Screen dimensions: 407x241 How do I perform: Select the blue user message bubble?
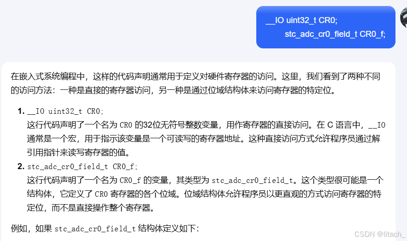(326, 27)
